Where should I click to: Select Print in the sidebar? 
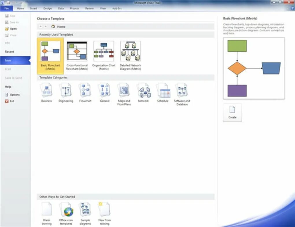[8, 69]
